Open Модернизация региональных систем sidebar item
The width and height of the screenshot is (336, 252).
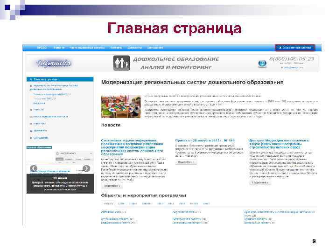[x=54, y=87]
